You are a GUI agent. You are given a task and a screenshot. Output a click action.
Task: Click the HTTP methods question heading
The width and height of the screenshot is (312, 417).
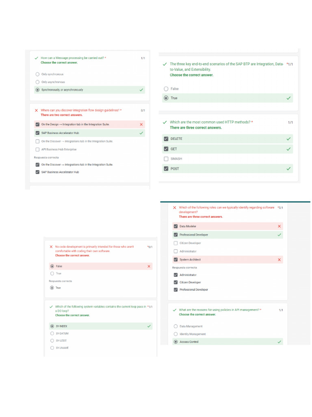tap(211, 122)
